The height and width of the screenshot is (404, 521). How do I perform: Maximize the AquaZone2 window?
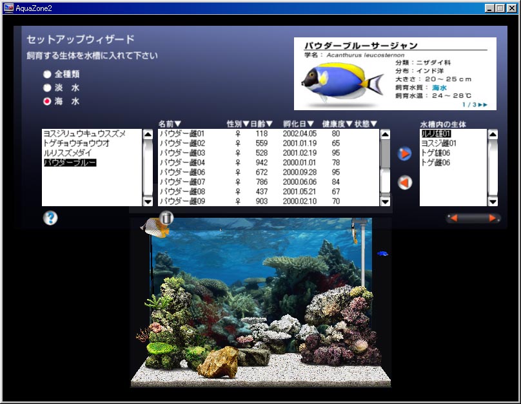click(500, 8)
